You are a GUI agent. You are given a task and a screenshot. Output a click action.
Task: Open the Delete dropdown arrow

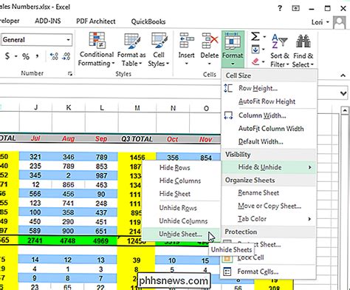coord(210,64)
